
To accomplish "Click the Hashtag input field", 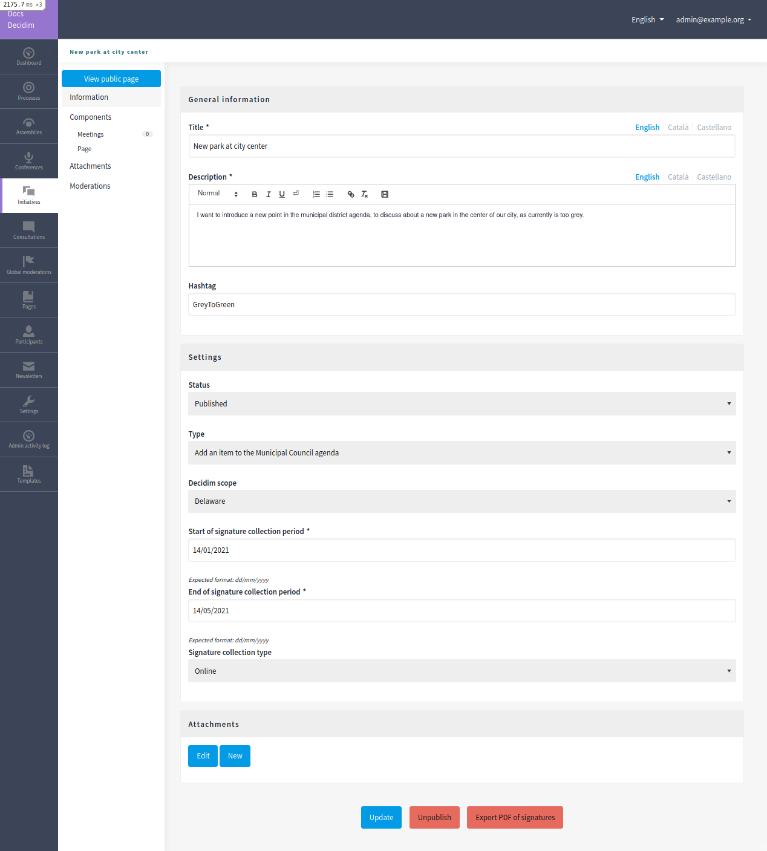I will coord(462,304).
